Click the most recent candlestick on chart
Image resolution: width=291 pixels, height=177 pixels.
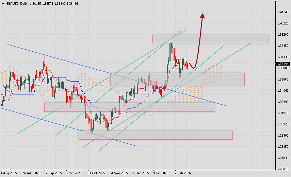(x=188, y=65)
